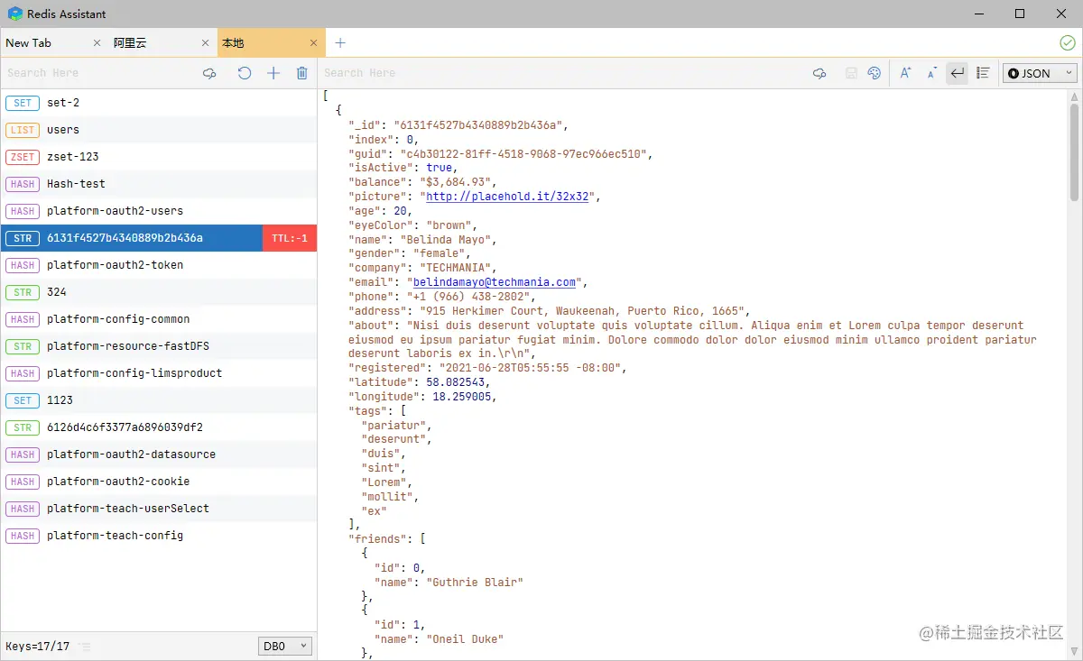Click the Redis Assistant app logo

click(14, 14)
